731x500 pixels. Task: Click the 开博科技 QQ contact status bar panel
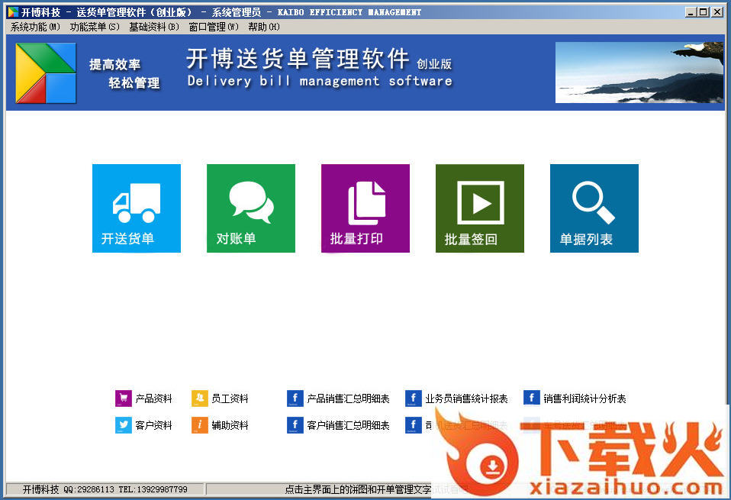tap(105, 489)
